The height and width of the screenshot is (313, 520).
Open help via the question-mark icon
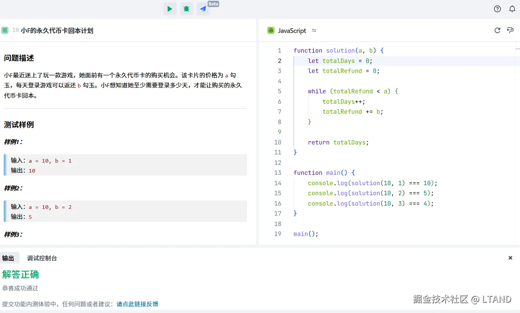click(x=497, y=9)
